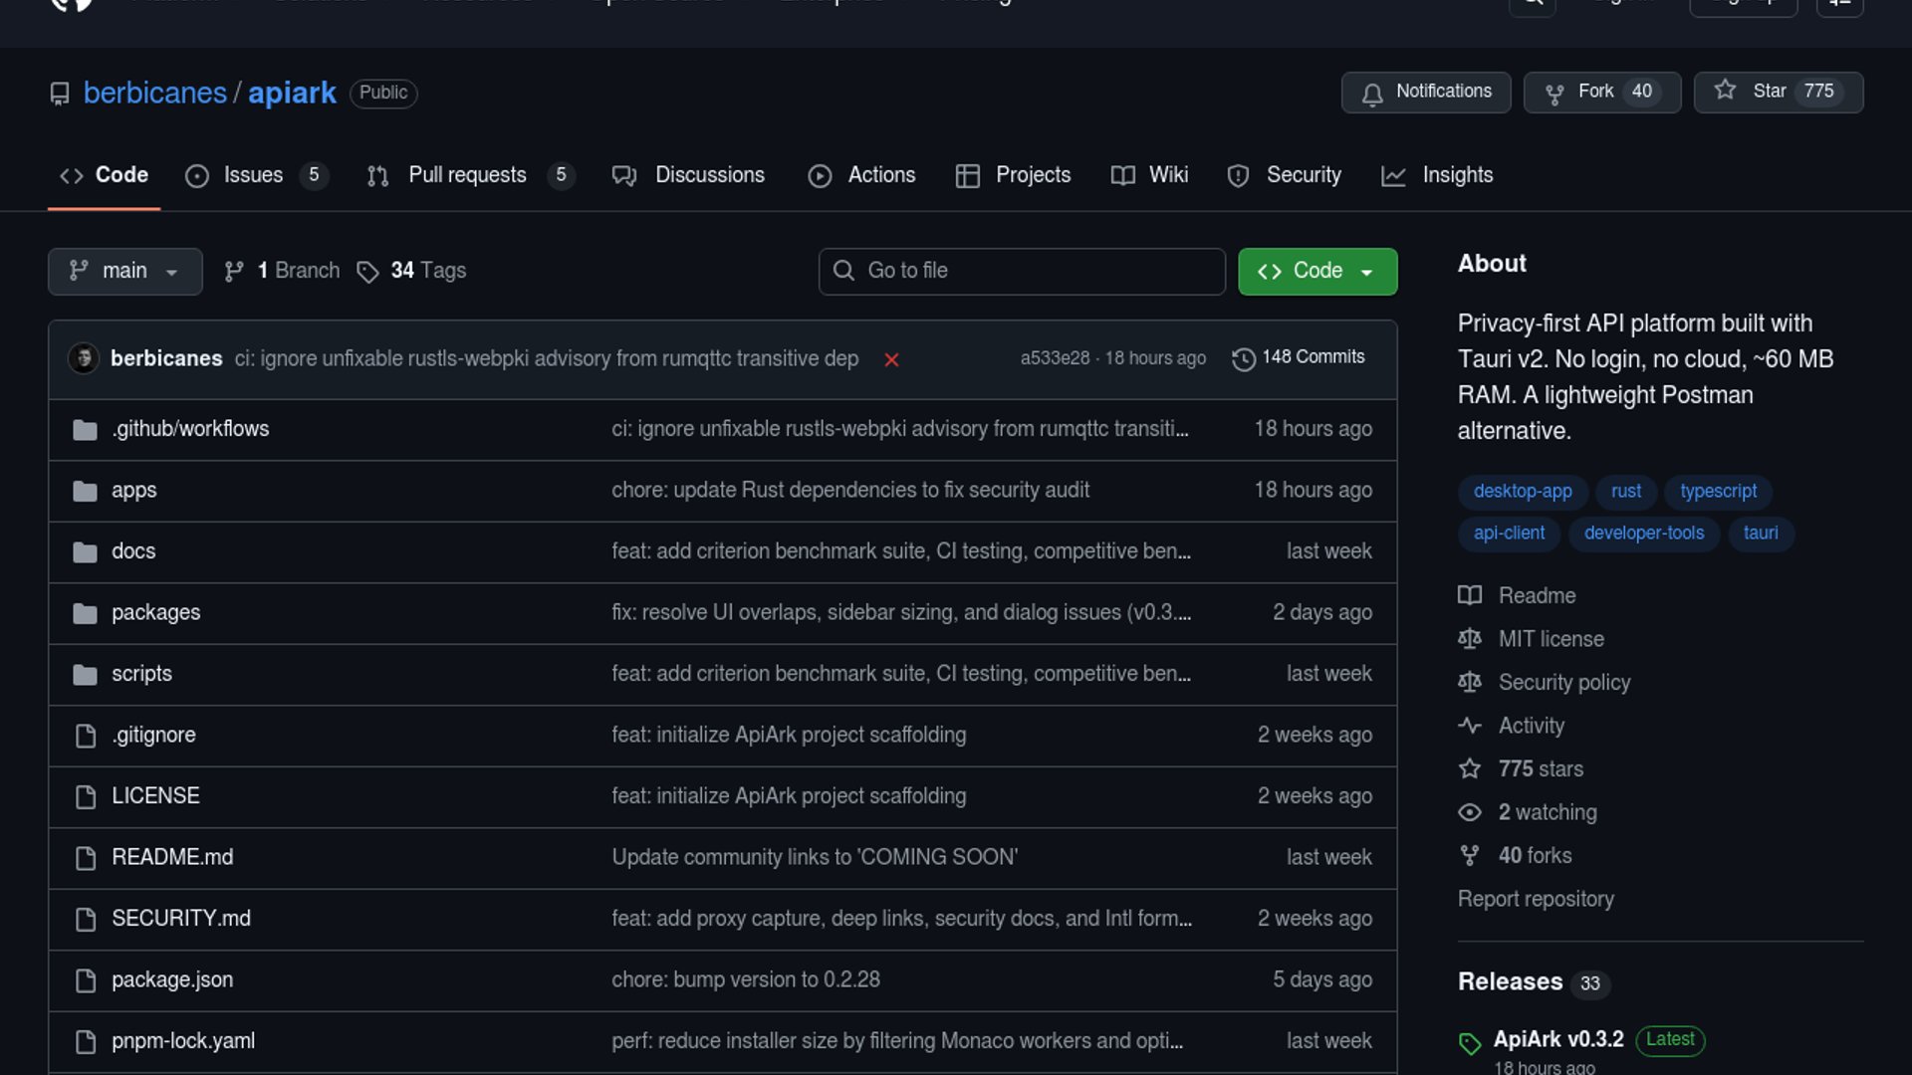Click the typescript topic tag
Viewport: 1912px width, 1075px height.
(x=1717, y=491)
